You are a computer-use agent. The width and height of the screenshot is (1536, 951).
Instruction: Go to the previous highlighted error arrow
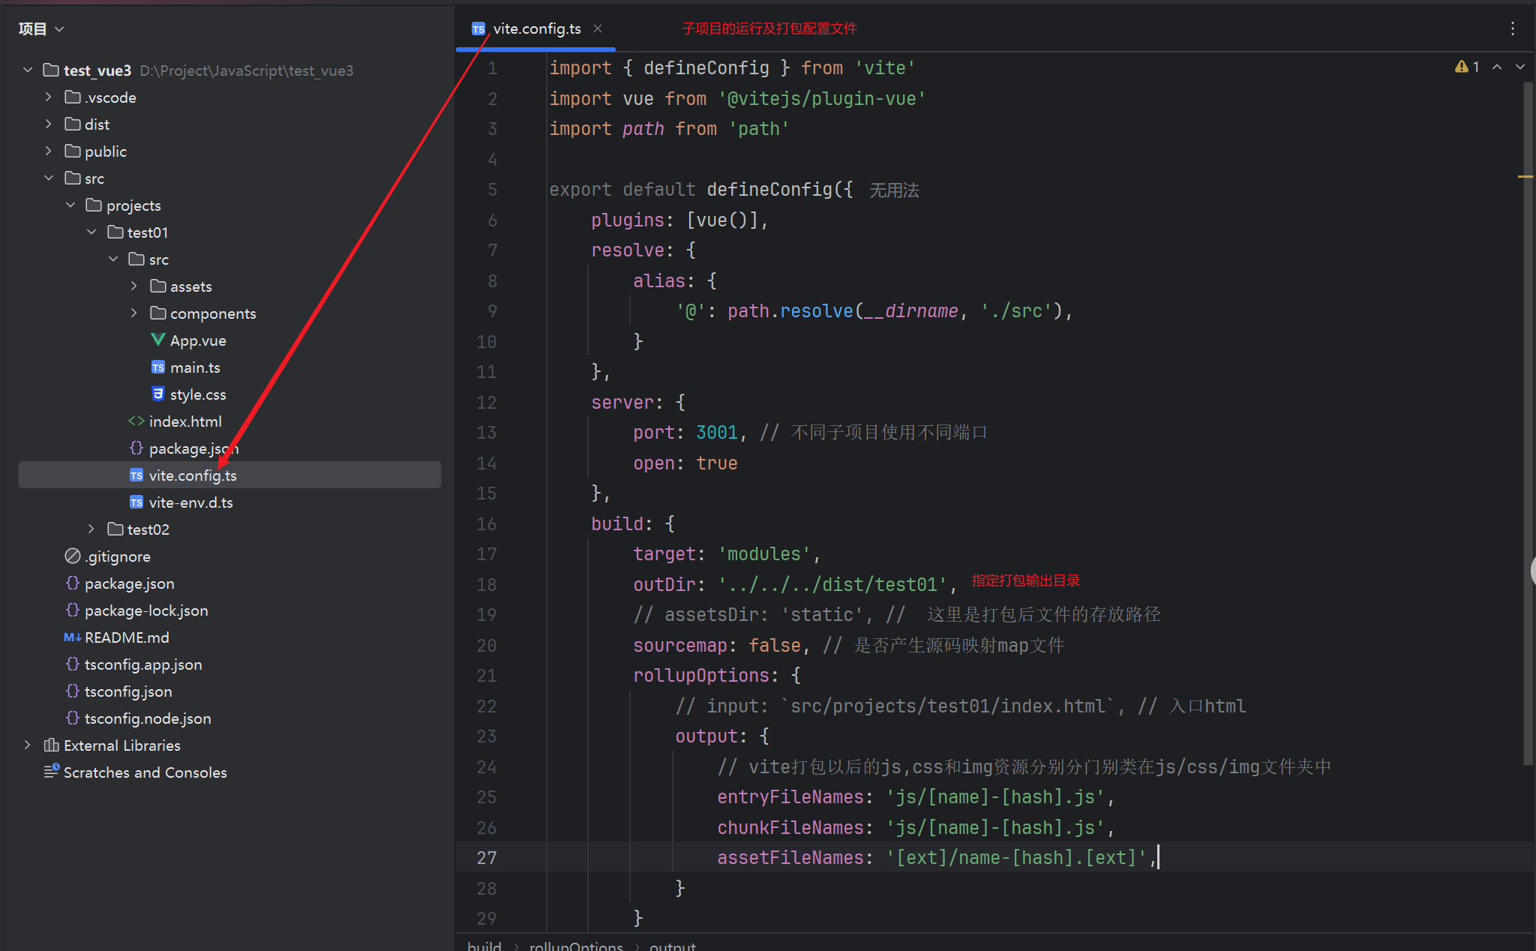coord(1497,67)
